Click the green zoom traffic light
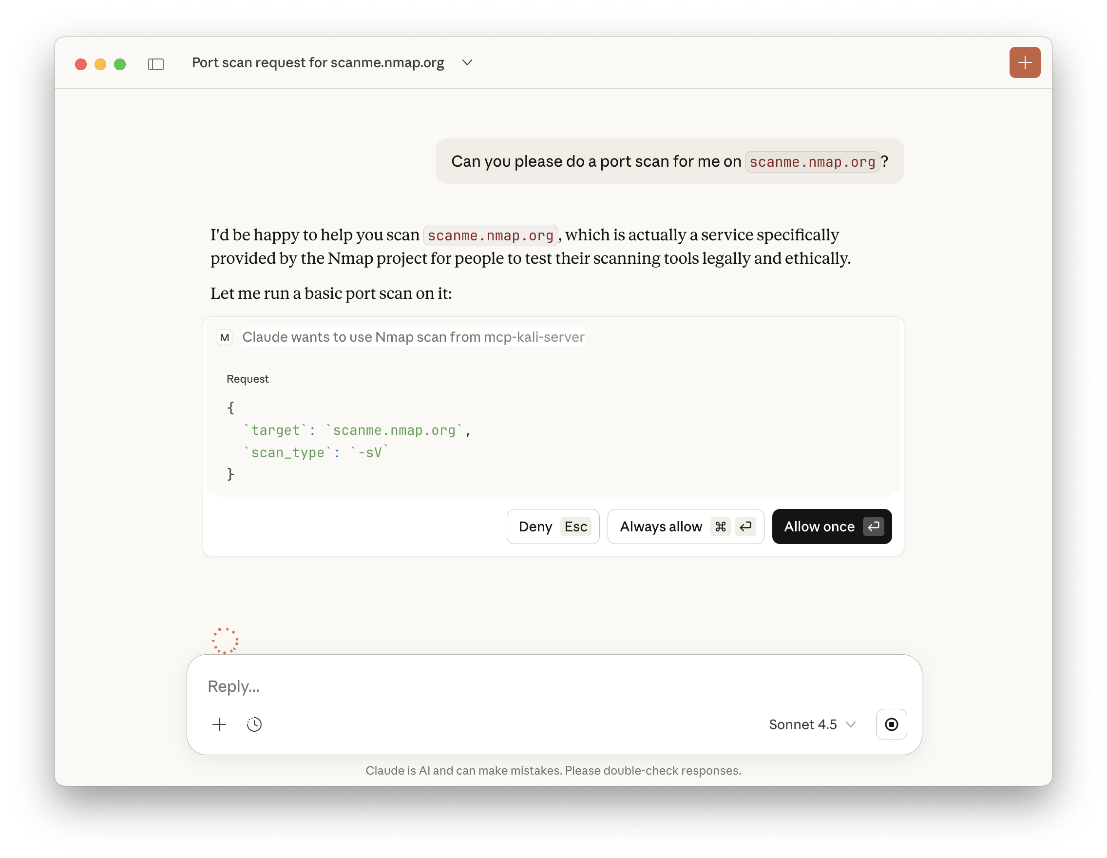The width and height of the screenshot is (1107, 858). [120, 64]
